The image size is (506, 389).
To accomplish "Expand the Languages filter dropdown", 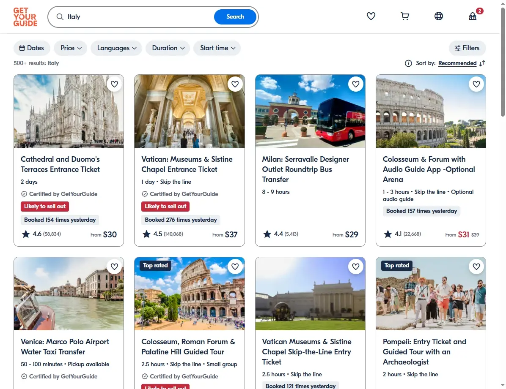I will 116,48.
